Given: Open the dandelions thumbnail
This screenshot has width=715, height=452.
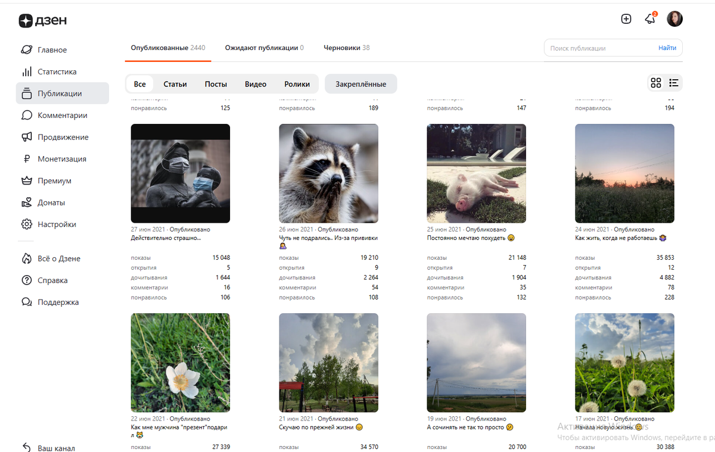Looking at the screenshot, I should point(624,363).
